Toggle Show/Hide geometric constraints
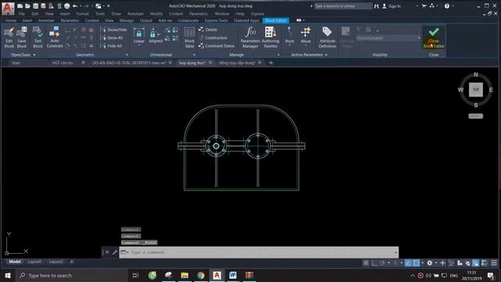Image resolution: width=501 pixels, height=282 pixels. coord(114,30)
